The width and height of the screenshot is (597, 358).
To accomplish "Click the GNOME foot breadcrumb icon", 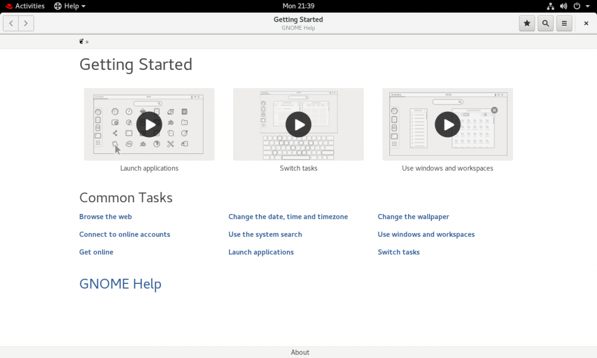I will [81, 41].
